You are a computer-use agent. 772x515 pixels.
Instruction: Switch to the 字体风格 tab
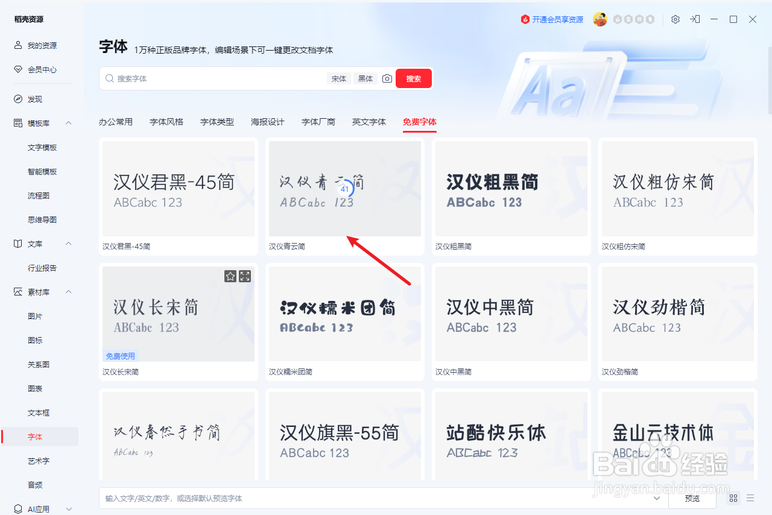click(x=166, y=122)
